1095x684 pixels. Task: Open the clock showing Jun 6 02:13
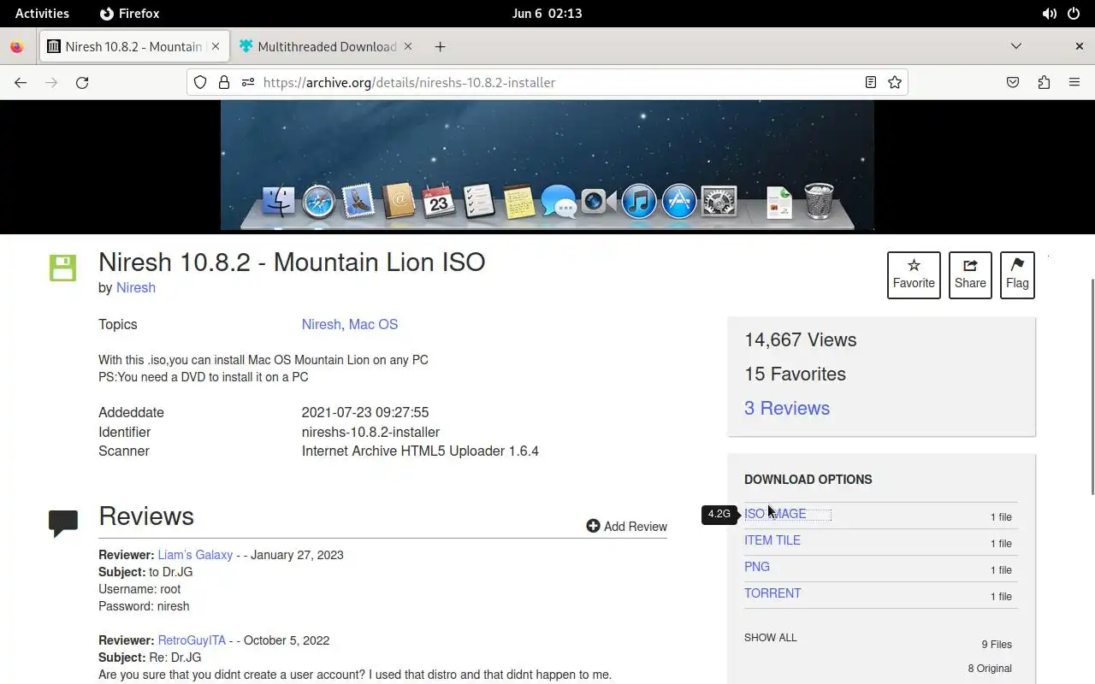click(x=547, y=14)
